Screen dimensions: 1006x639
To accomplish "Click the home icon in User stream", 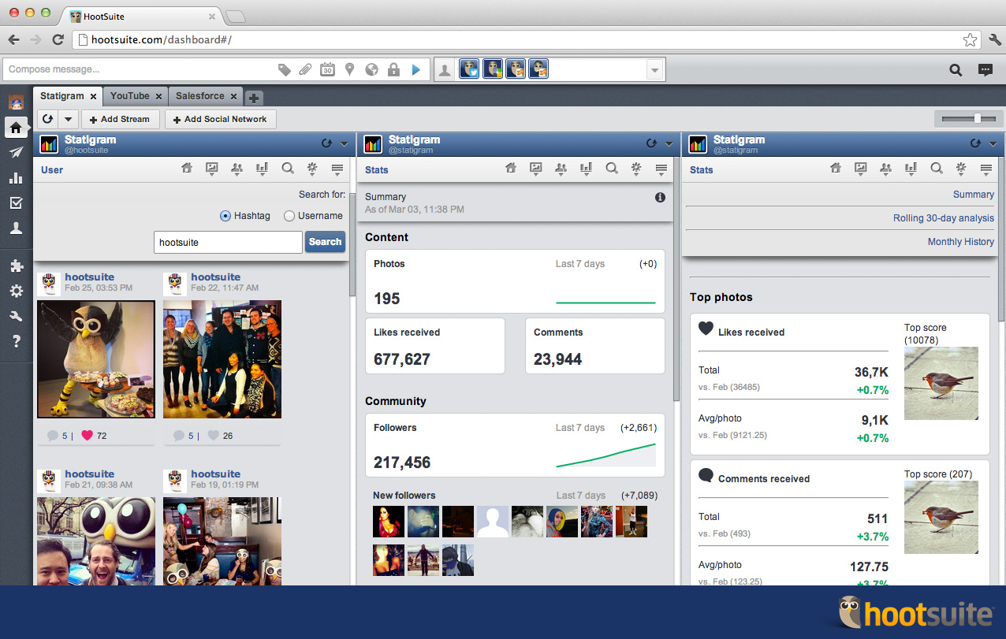I will (x=187, y=169).
